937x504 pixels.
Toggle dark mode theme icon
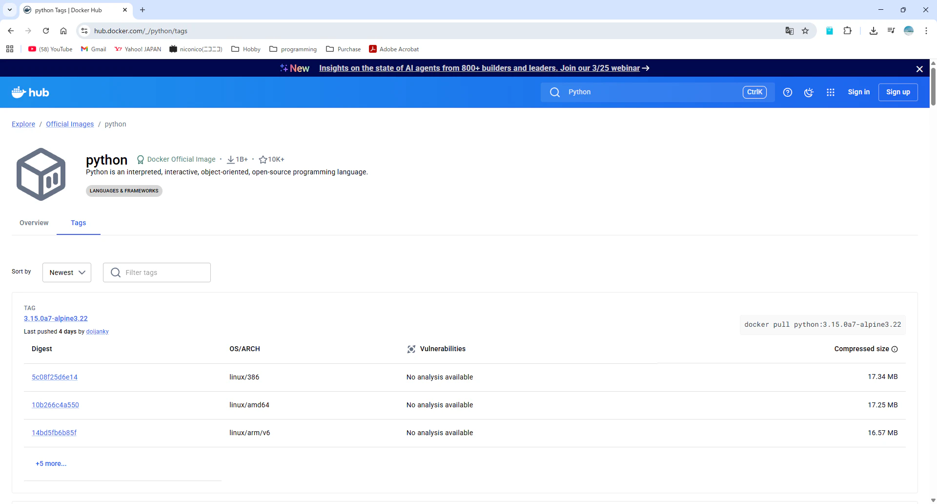pyautogui.click(x=809, y=92)
